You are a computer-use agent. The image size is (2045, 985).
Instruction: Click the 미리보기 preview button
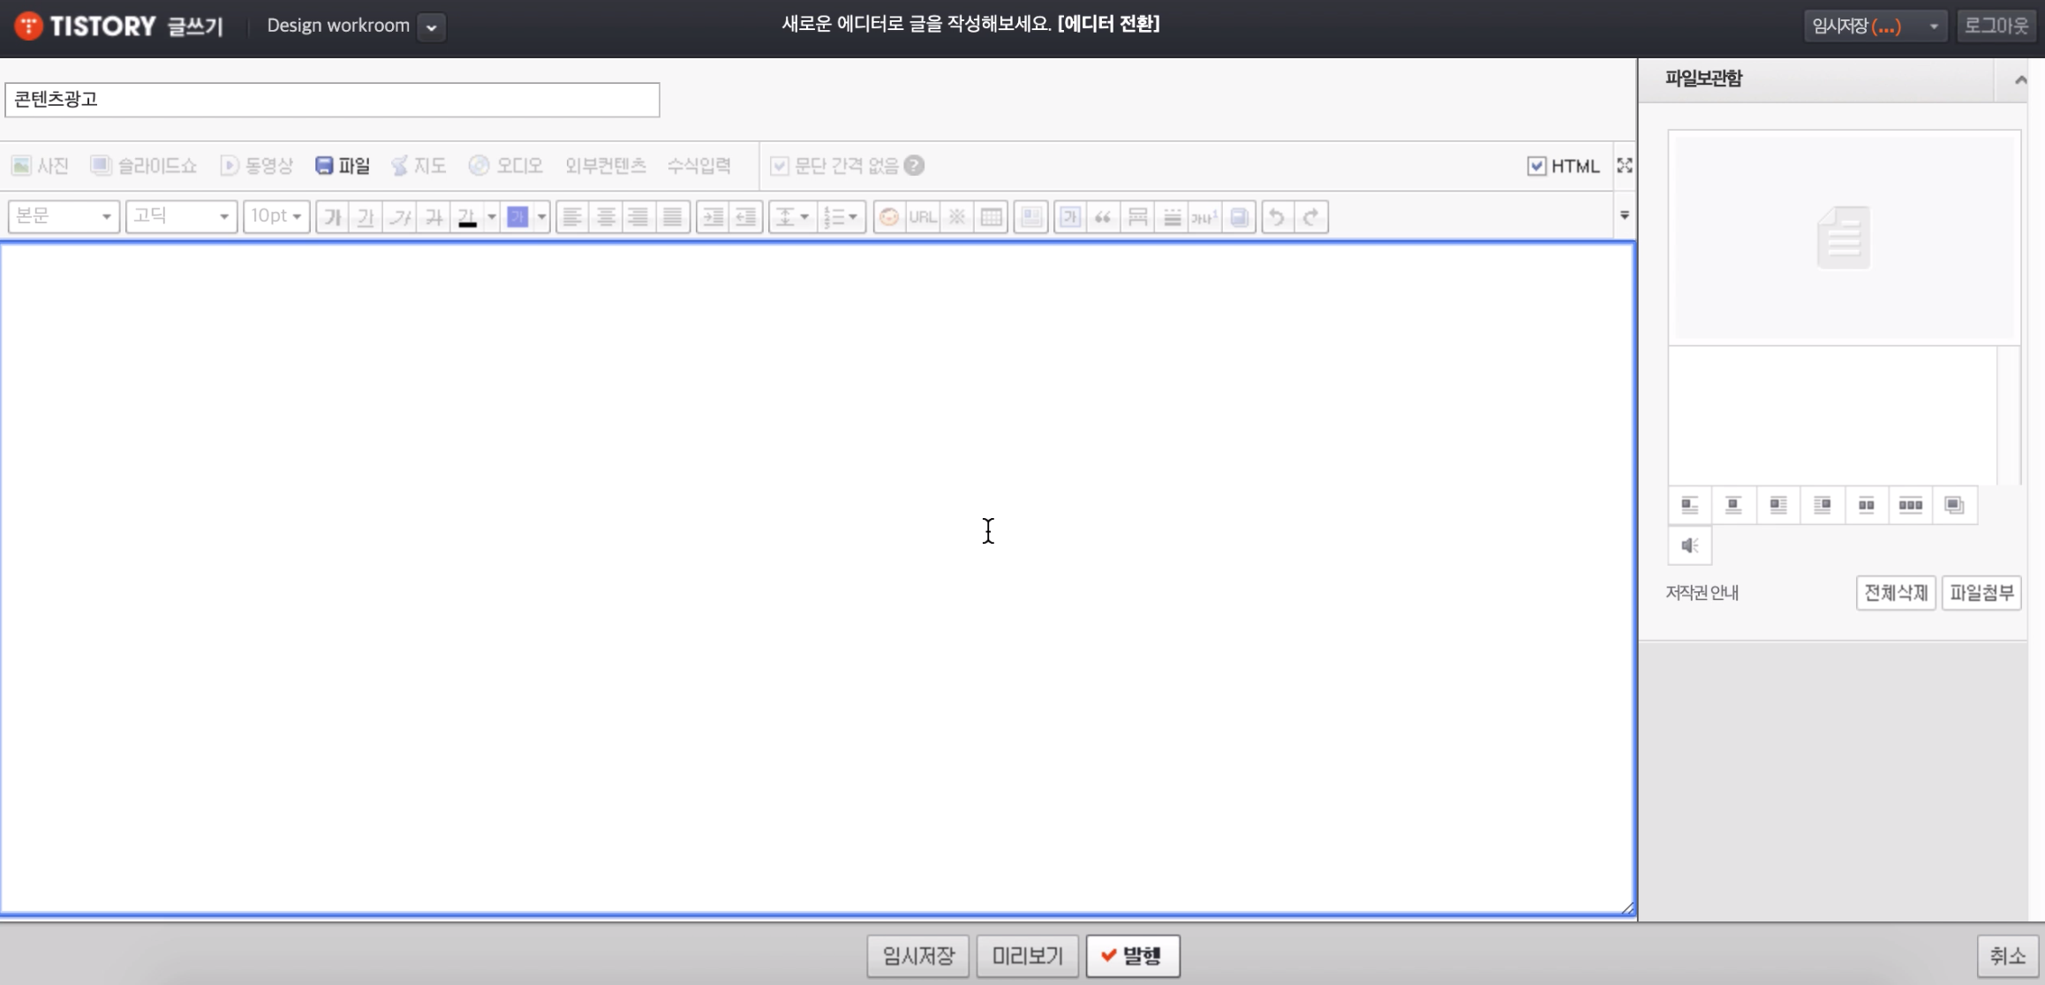1027,955
